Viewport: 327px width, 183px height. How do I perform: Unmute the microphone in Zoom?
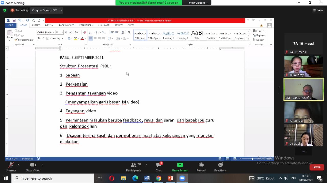[x=11, y=167]
